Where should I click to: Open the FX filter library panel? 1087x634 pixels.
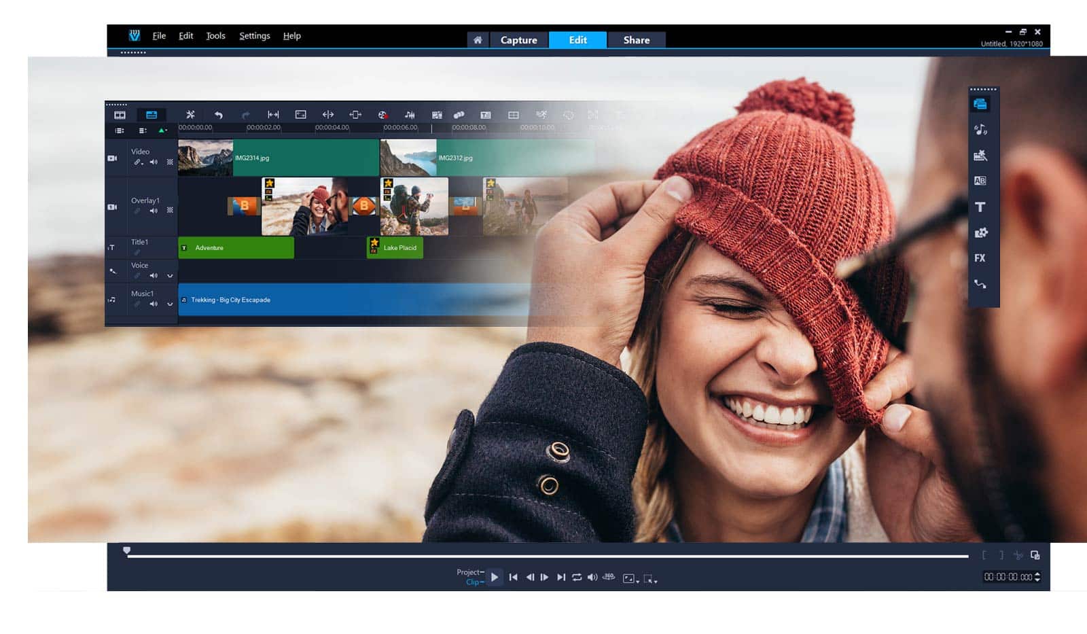(980, 258)
